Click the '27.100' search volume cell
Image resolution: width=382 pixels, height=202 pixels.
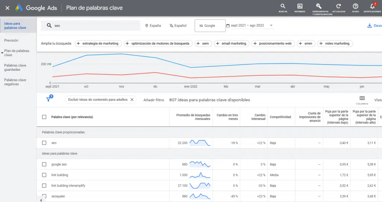coord(182,186)
